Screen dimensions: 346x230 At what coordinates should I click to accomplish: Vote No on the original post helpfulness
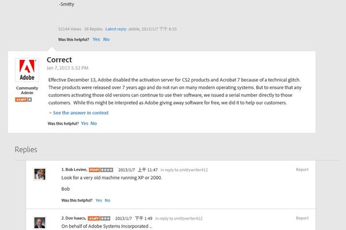tap(106, 39)
